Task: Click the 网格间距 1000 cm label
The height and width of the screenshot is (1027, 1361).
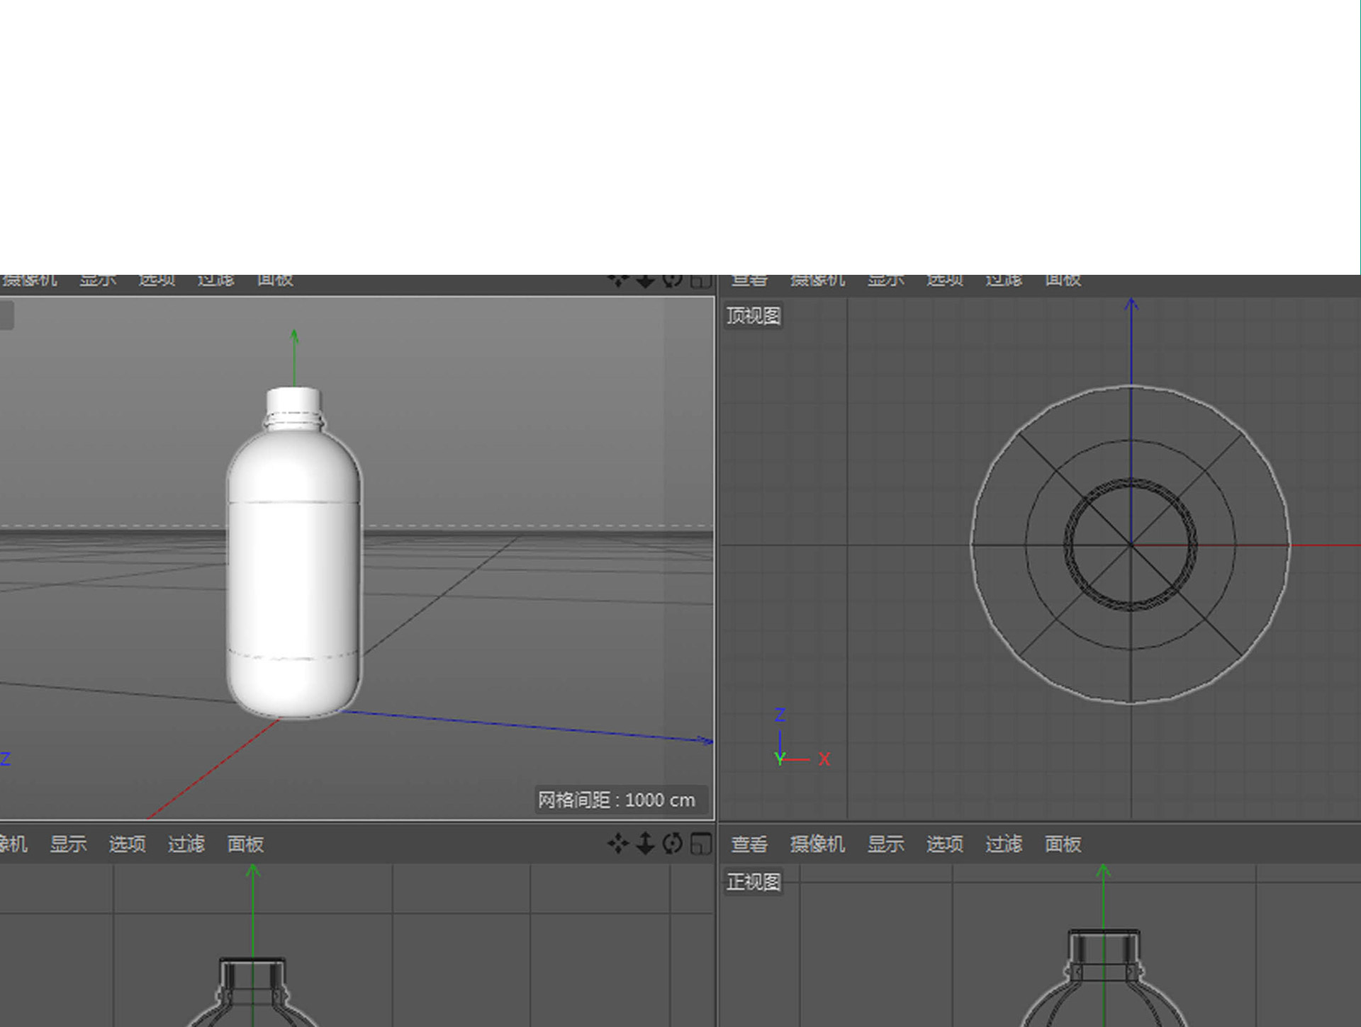Action: click(x=616, y=800)
